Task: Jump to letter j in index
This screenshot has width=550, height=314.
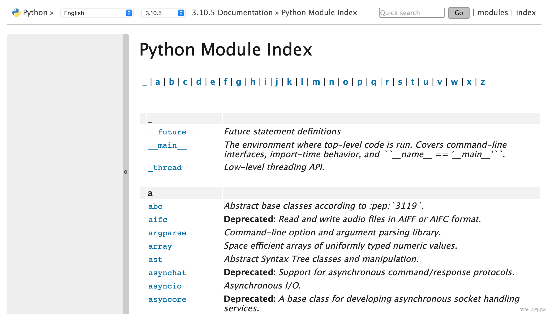Action: (277, 82)
